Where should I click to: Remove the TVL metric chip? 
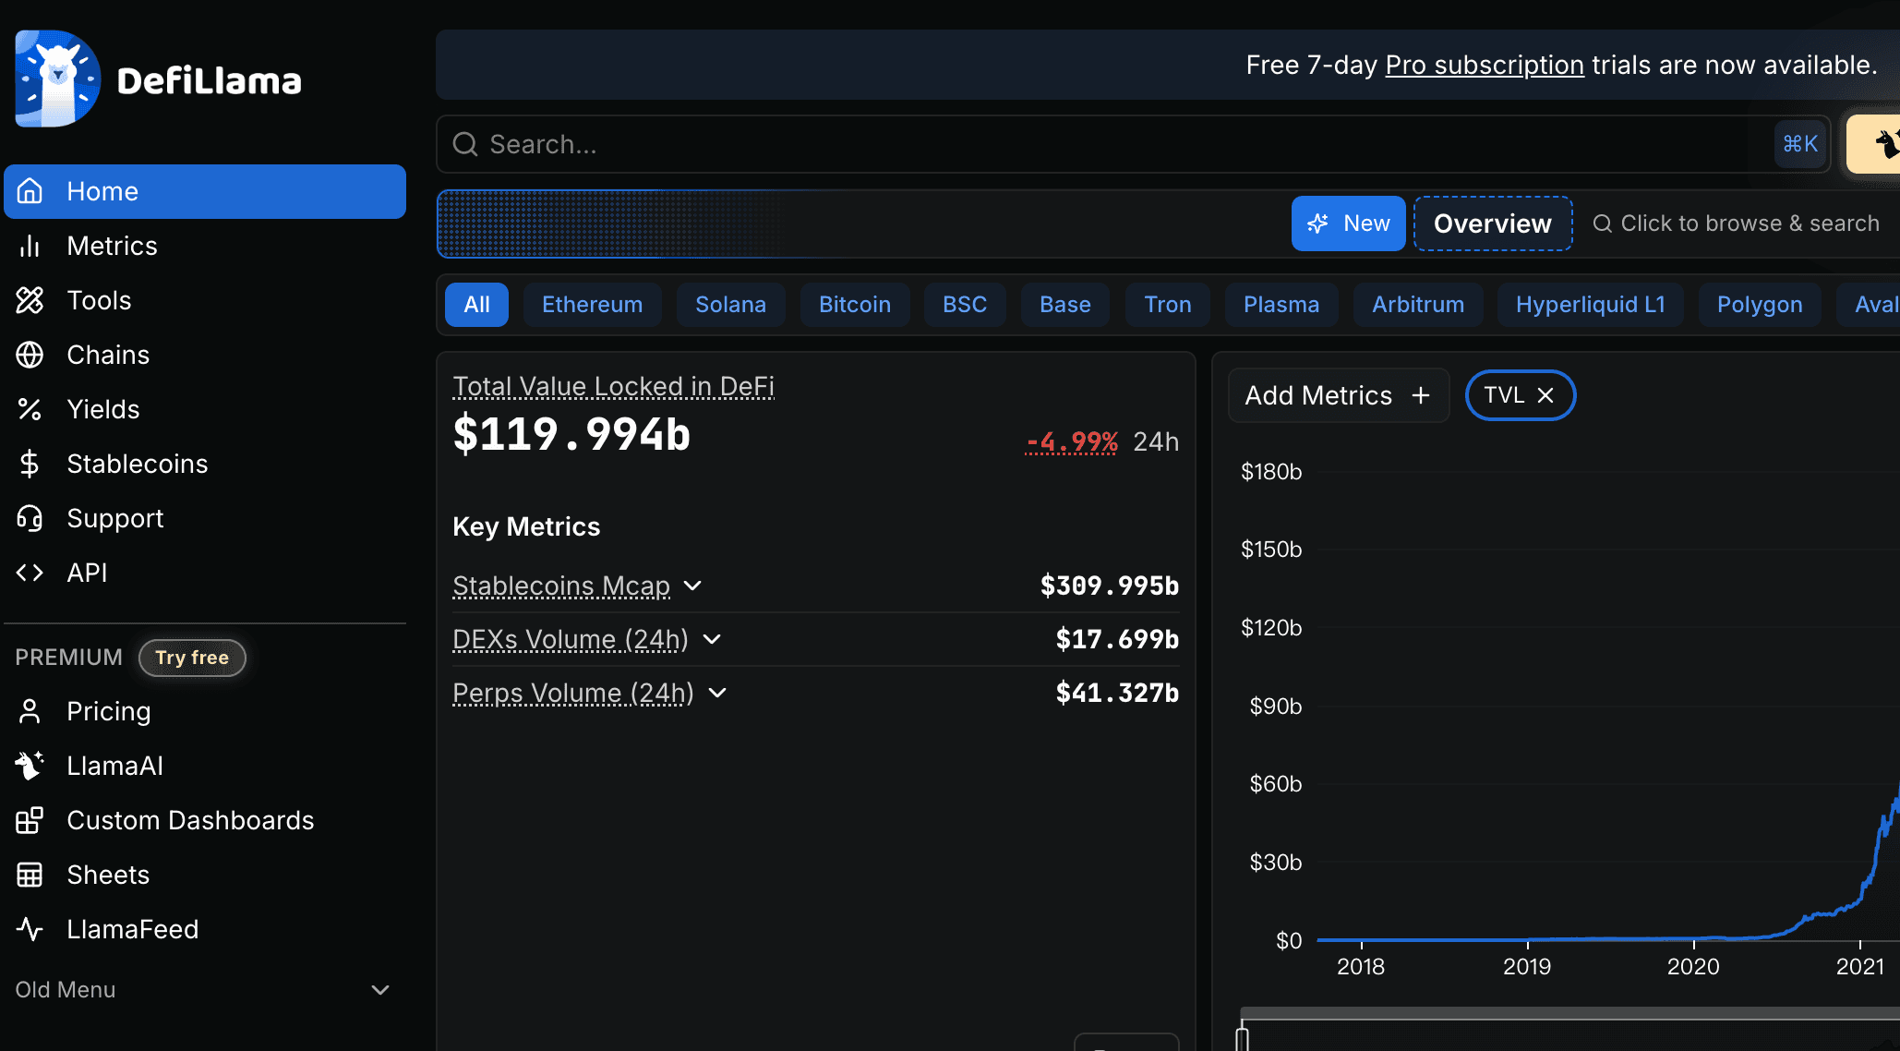click(1545, 395)
